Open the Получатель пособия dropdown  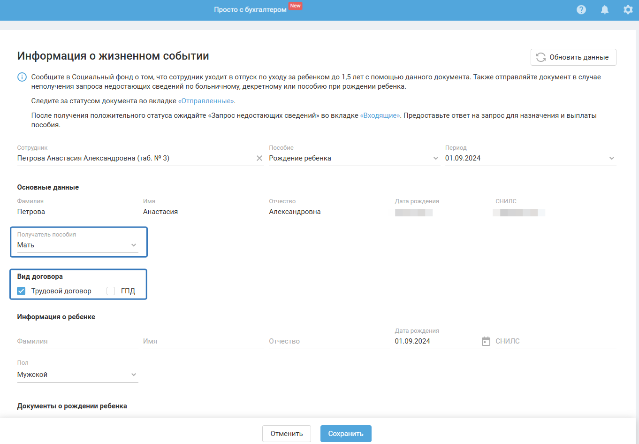(x=134, y=245)
